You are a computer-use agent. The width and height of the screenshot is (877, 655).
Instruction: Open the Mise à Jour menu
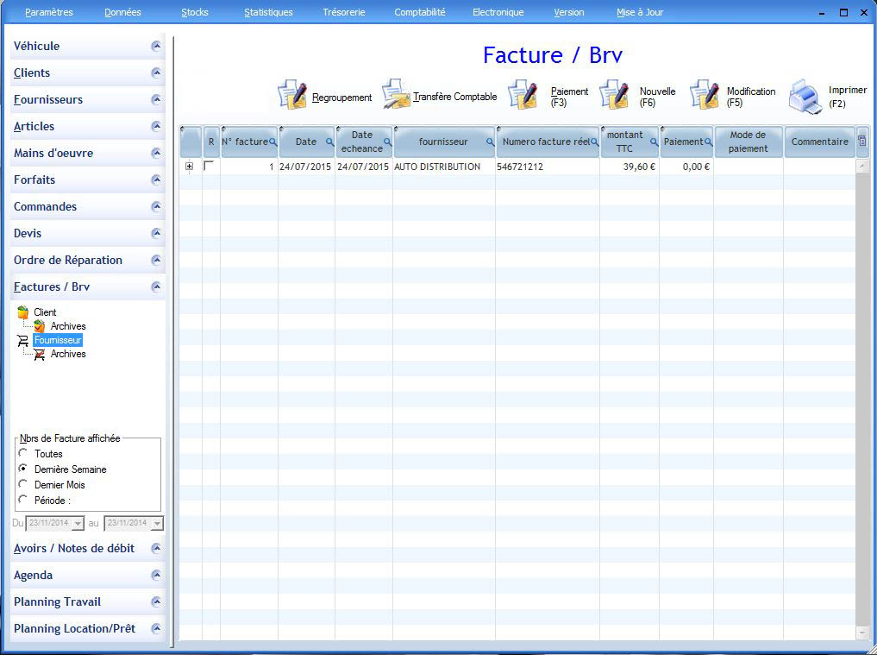[640, 12]
